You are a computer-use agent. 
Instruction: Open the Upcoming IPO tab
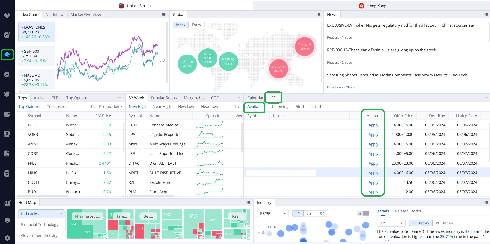click(279, 107)
